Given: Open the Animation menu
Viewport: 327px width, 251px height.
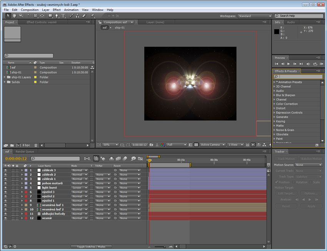Looking at the screenshot, I should [71, 10].
